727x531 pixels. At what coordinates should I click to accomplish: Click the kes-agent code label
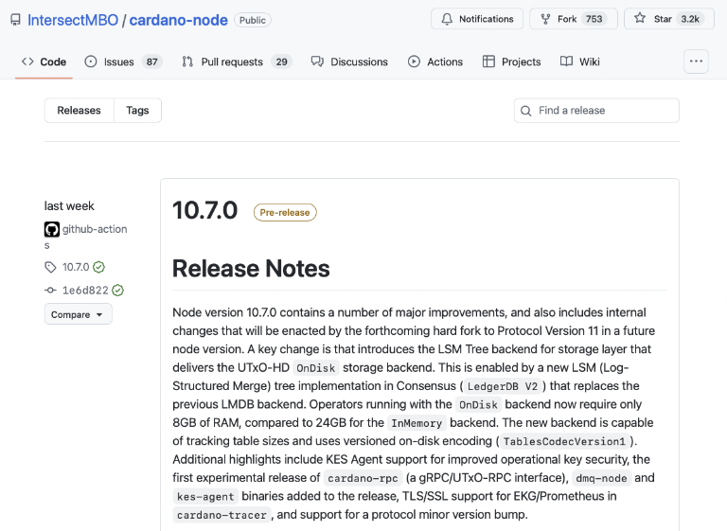point(205,497)
